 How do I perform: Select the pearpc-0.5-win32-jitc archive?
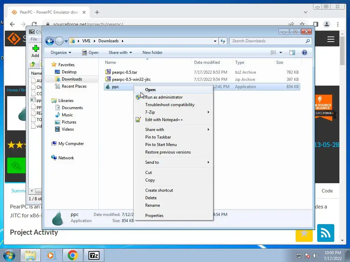pyautogui.click(x=131, y=79)
